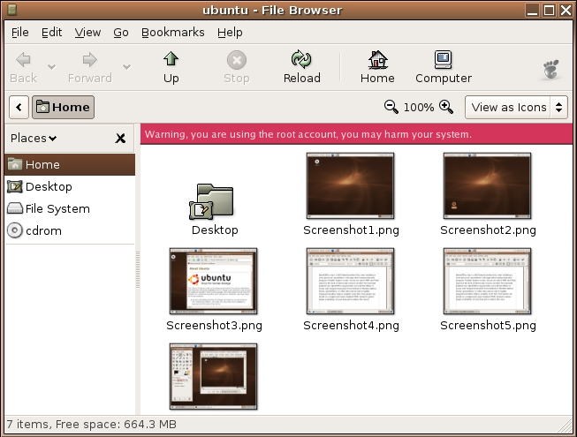577x437 pixels.
Task: Click the path bar left arrow button
Action: 19,107
